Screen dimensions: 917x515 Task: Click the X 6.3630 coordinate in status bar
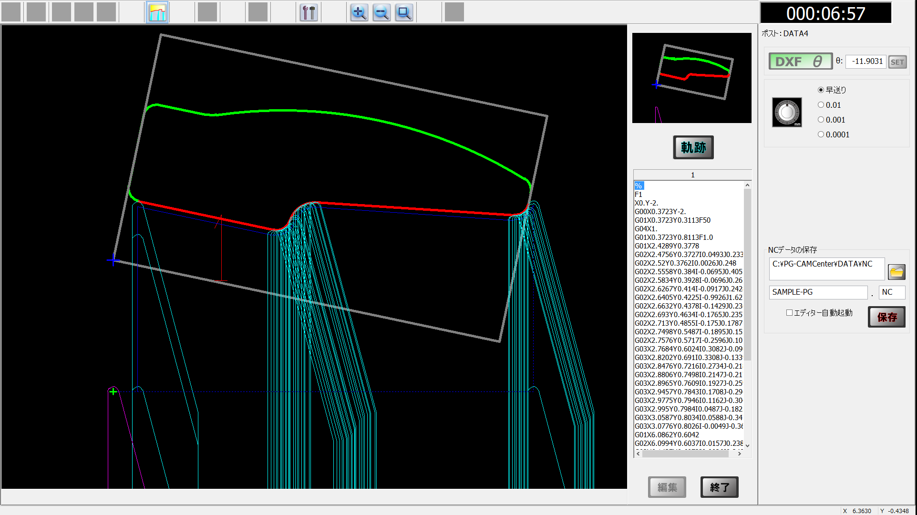pos(857,511)
